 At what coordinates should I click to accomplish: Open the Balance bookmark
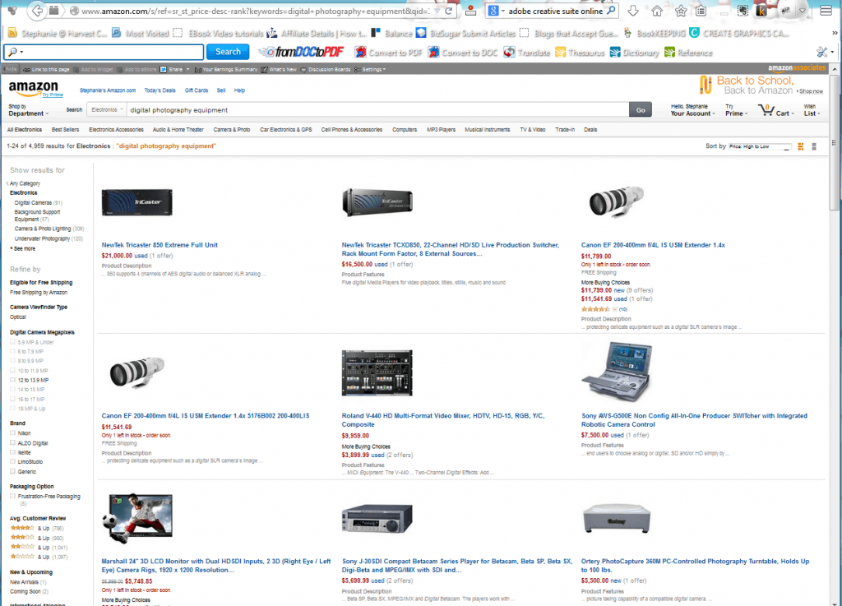[392, 33]
